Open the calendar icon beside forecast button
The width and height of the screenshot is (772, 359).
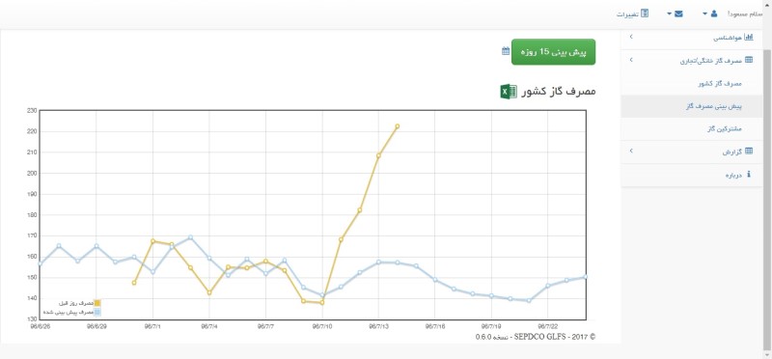(506, 51)
